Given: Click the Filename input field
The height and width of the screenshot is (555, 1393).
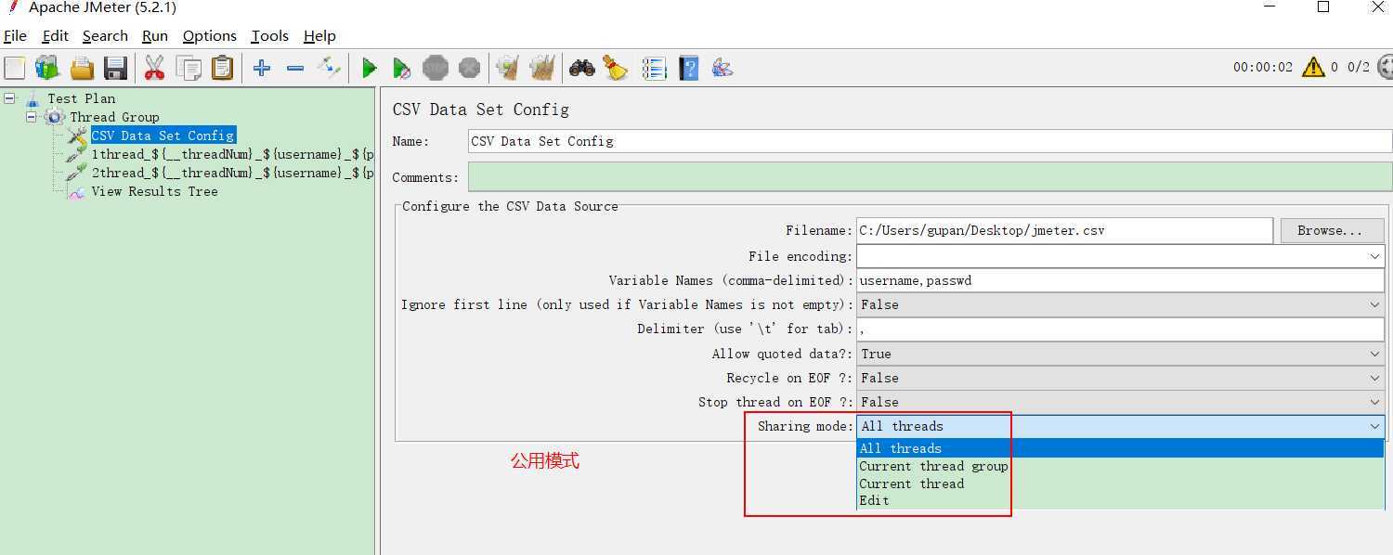Looking at the screenshot, I should point(1064,230).
